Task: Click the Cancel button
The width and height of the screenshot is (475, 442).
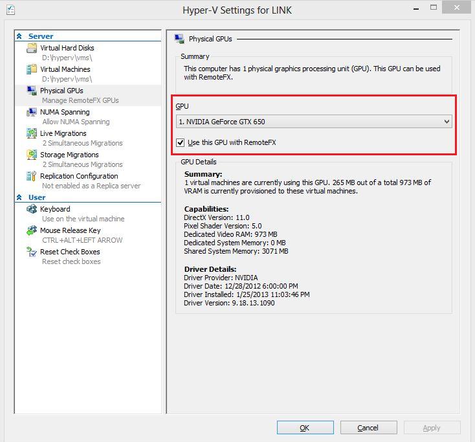Action: (368, 428)
